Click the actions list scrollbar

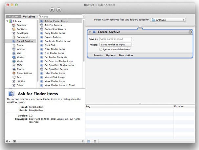83,41
